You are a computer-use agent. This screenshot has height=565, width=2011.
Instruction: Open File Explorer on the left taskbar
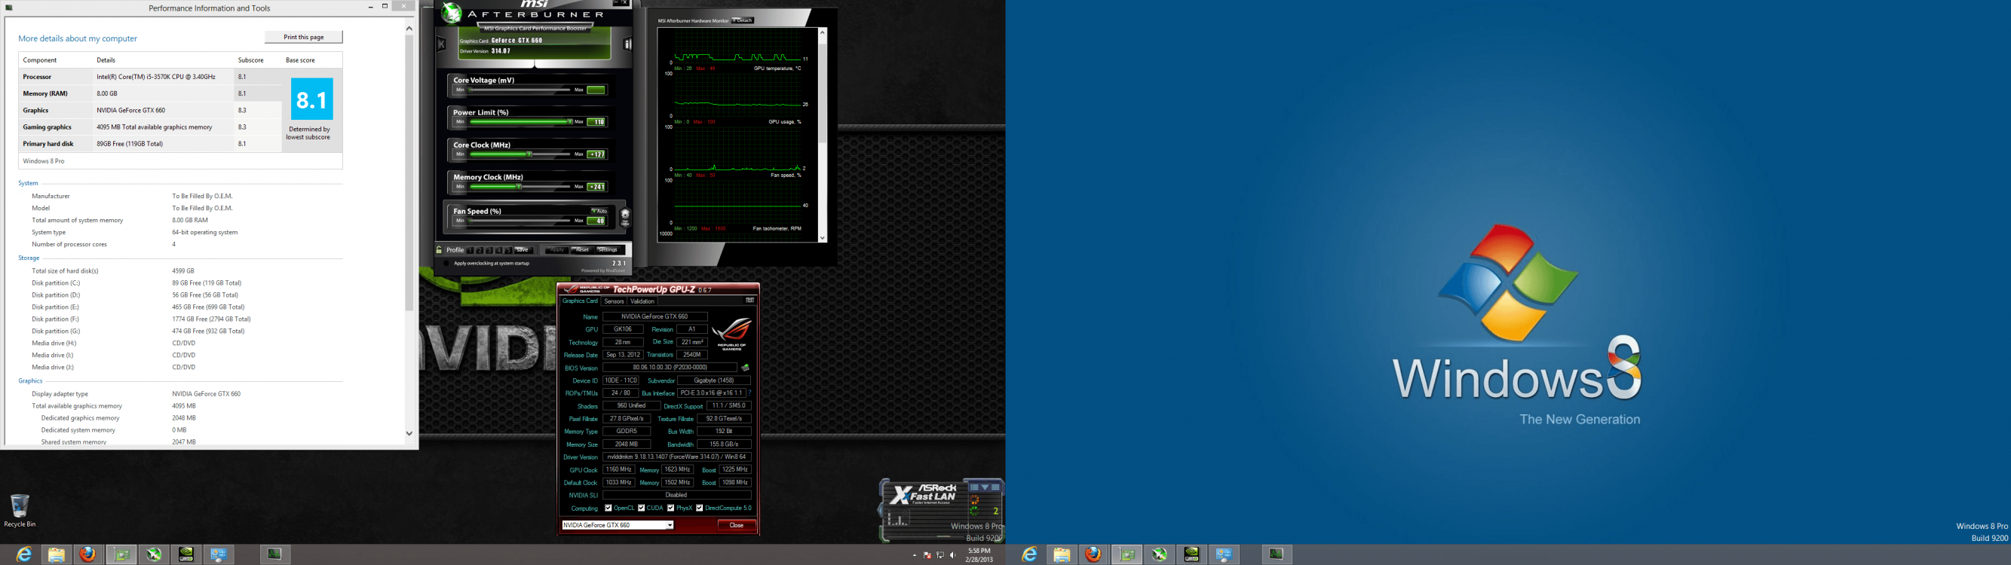[x=57, y=554]
